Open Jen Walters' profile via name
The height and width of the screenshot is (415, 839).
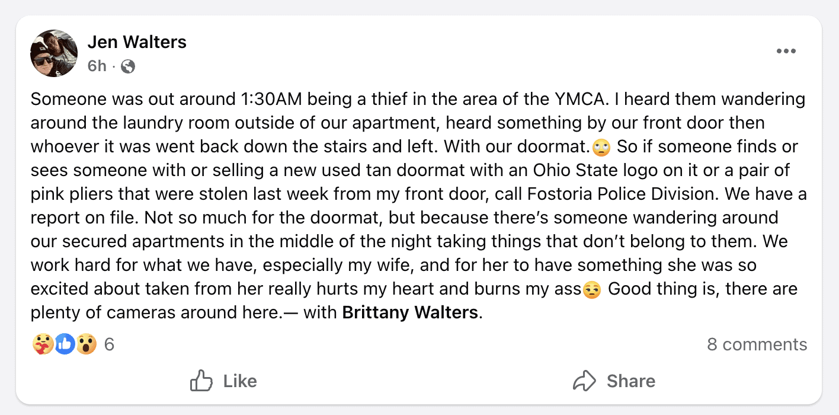pyautogui.click(x=137, y=42)
